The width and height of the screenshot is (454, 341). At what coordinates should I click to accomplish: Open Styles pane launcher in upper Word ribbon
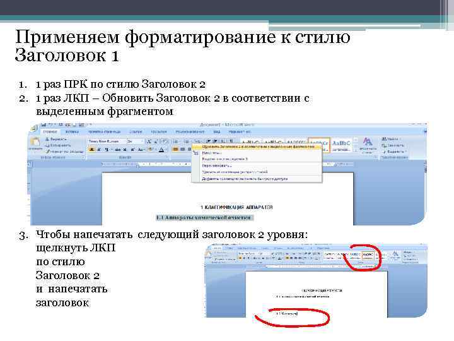[375, 157]
